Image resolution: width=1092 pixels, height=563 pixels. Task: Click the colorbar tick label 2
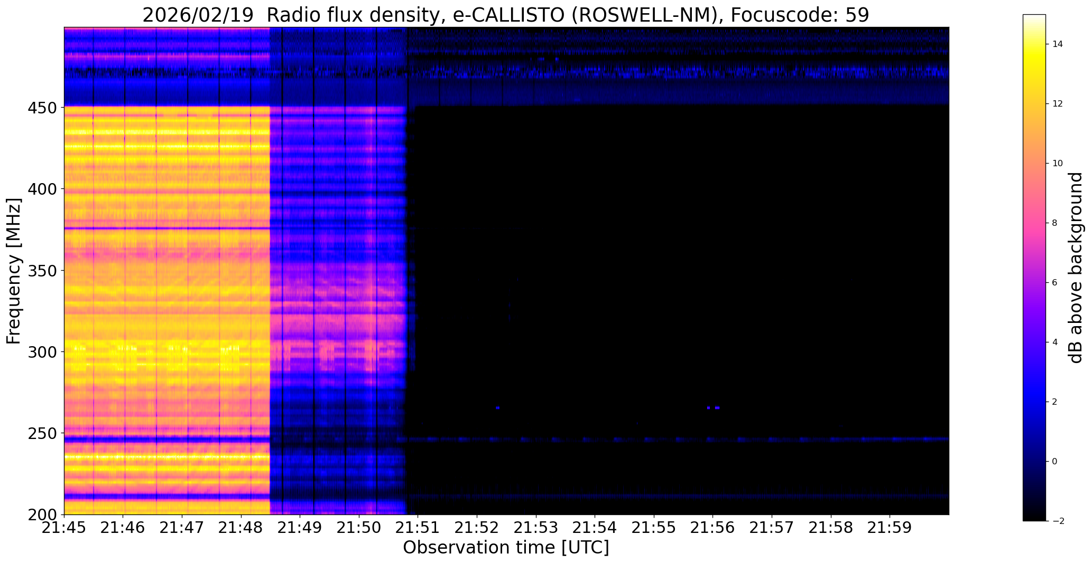[x=1054, y=402]
